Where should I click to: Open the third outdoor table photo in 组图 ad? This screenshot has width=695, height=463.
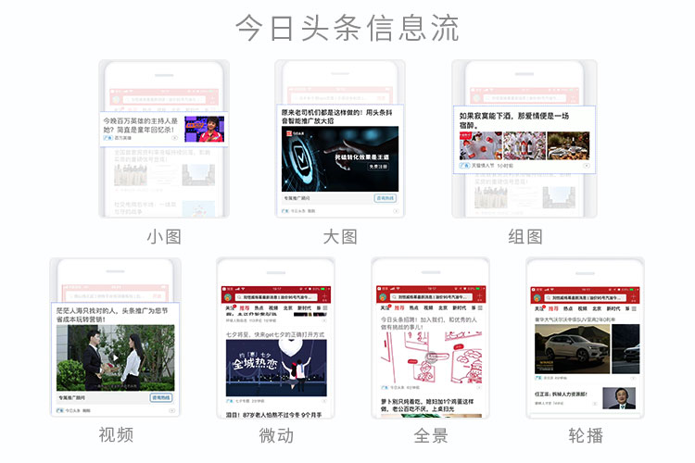click(x=568, y=145)
